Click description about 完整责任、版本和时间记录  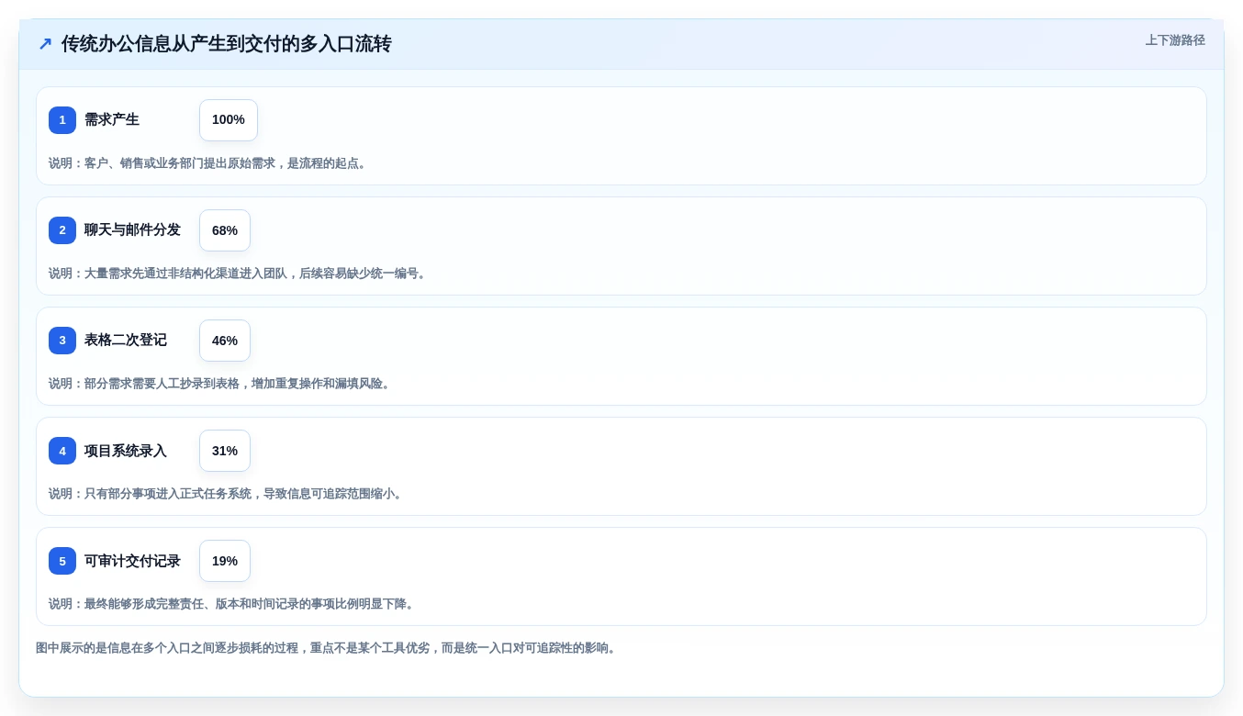tap(233, 604)
